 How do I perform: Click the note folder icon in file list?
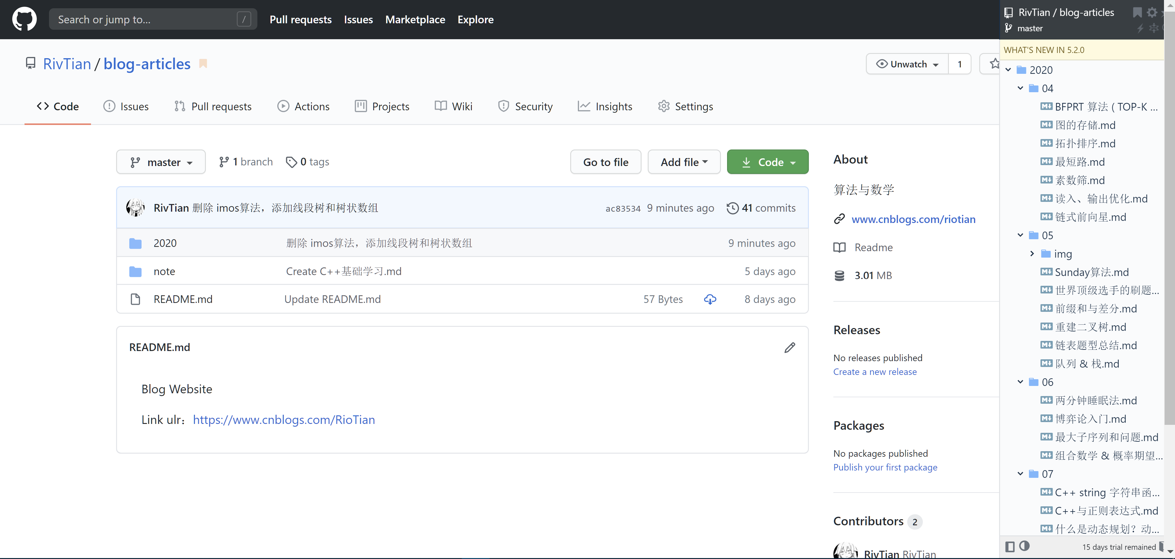tap(135, 271)
